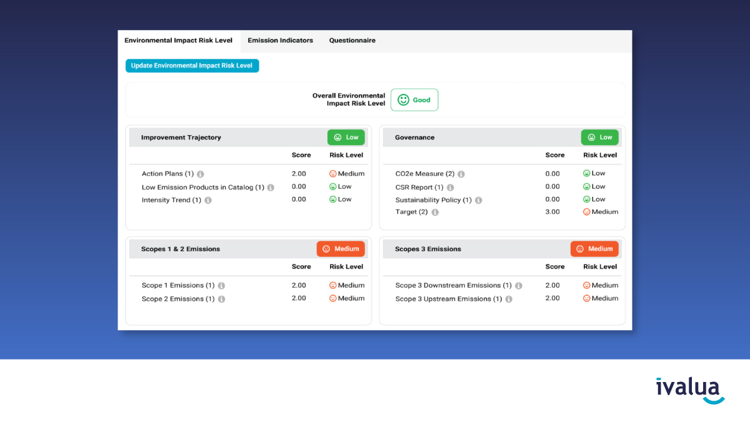Click Update Environmental Impact Risk Level button
Viewport: 750px width, 422px height.
(192, 66)
